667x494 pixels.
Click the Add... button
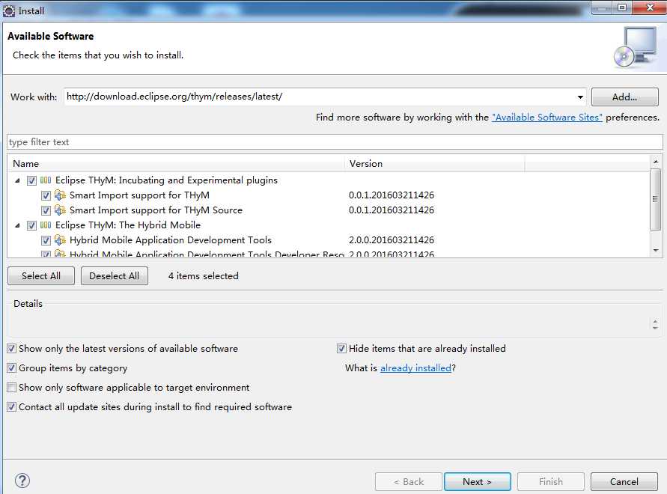click(624, 97)
